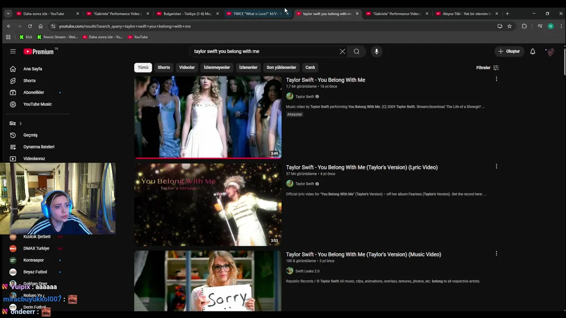Open Oynatma listeleri in the sidebar
The image size is (566, 318).
pyautogui.click(x=38, y=147)
